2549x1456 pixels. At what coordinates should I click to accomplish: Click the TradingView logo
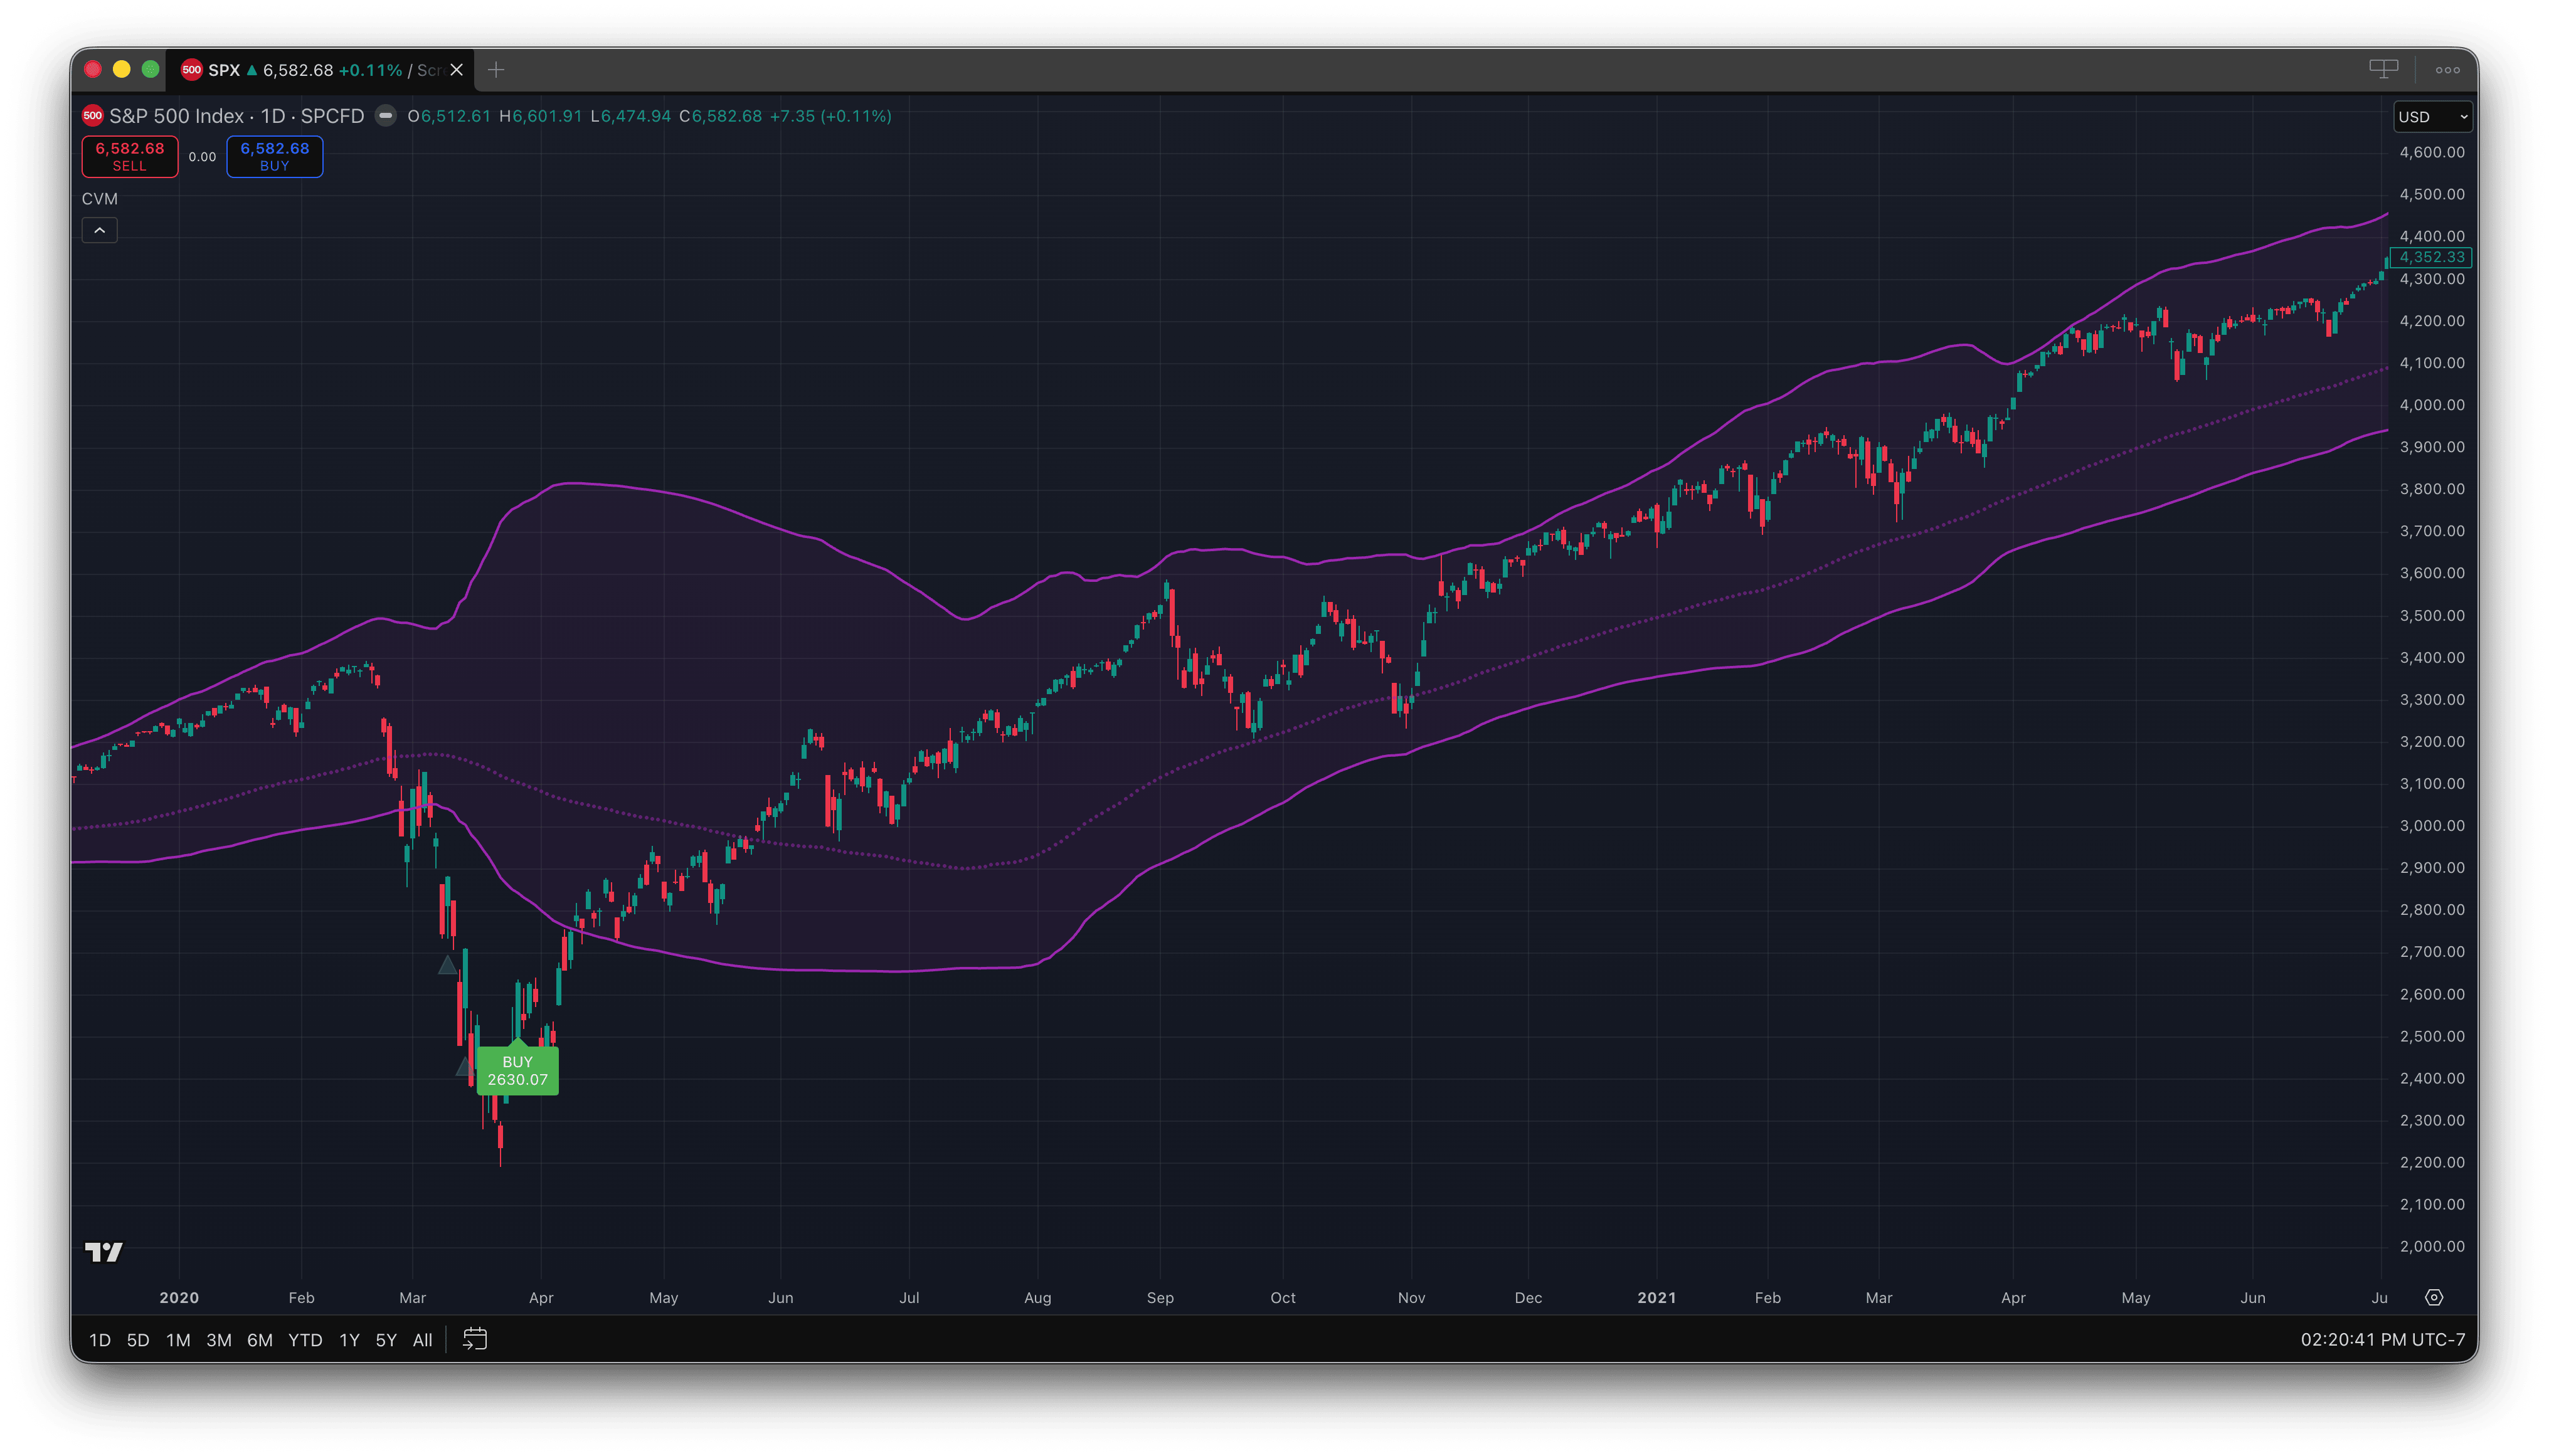pyautogui.click(x=104, y=1252)
